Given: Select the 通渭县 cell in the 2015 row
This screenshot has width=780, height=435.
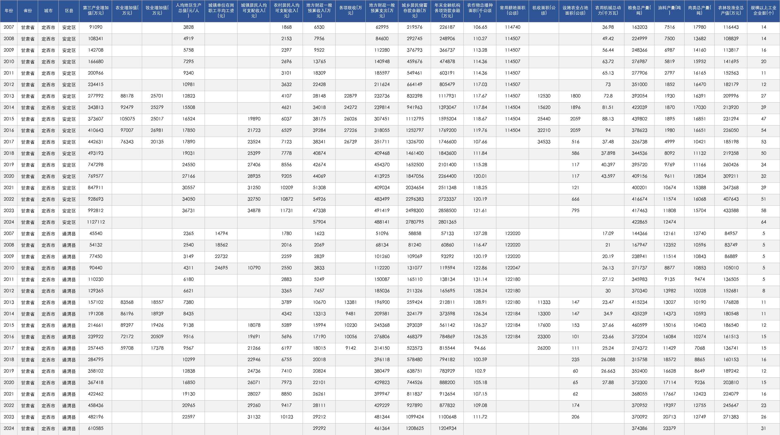Looking at the screenshot, I should click(x=69, y=326).
